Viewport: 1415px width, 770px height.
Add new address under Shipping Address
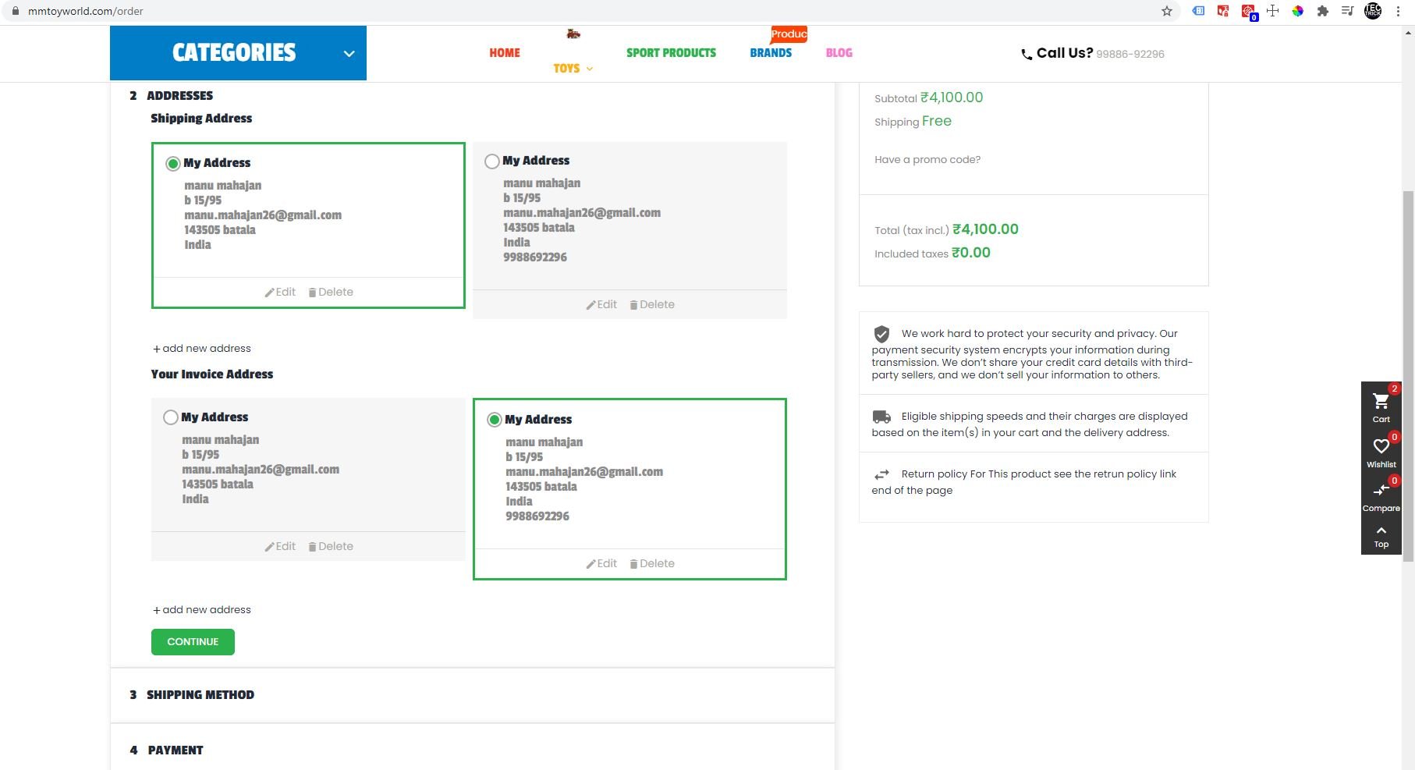pyautogui.click(x=202, y=349)
